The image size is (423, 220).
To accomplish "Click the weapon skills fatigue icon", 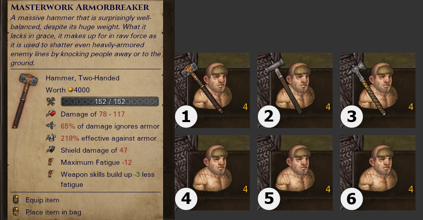I will pyautogui.click(x=51, y=174).
